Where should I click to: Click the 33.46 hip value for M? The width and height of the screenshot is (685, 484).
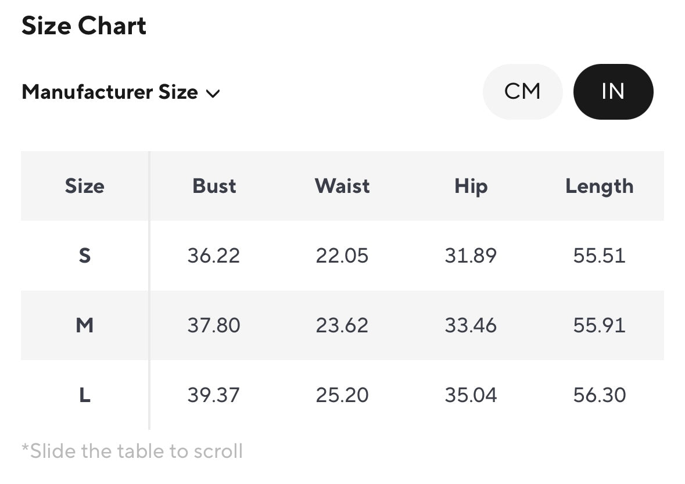click(x=471, y=325)
